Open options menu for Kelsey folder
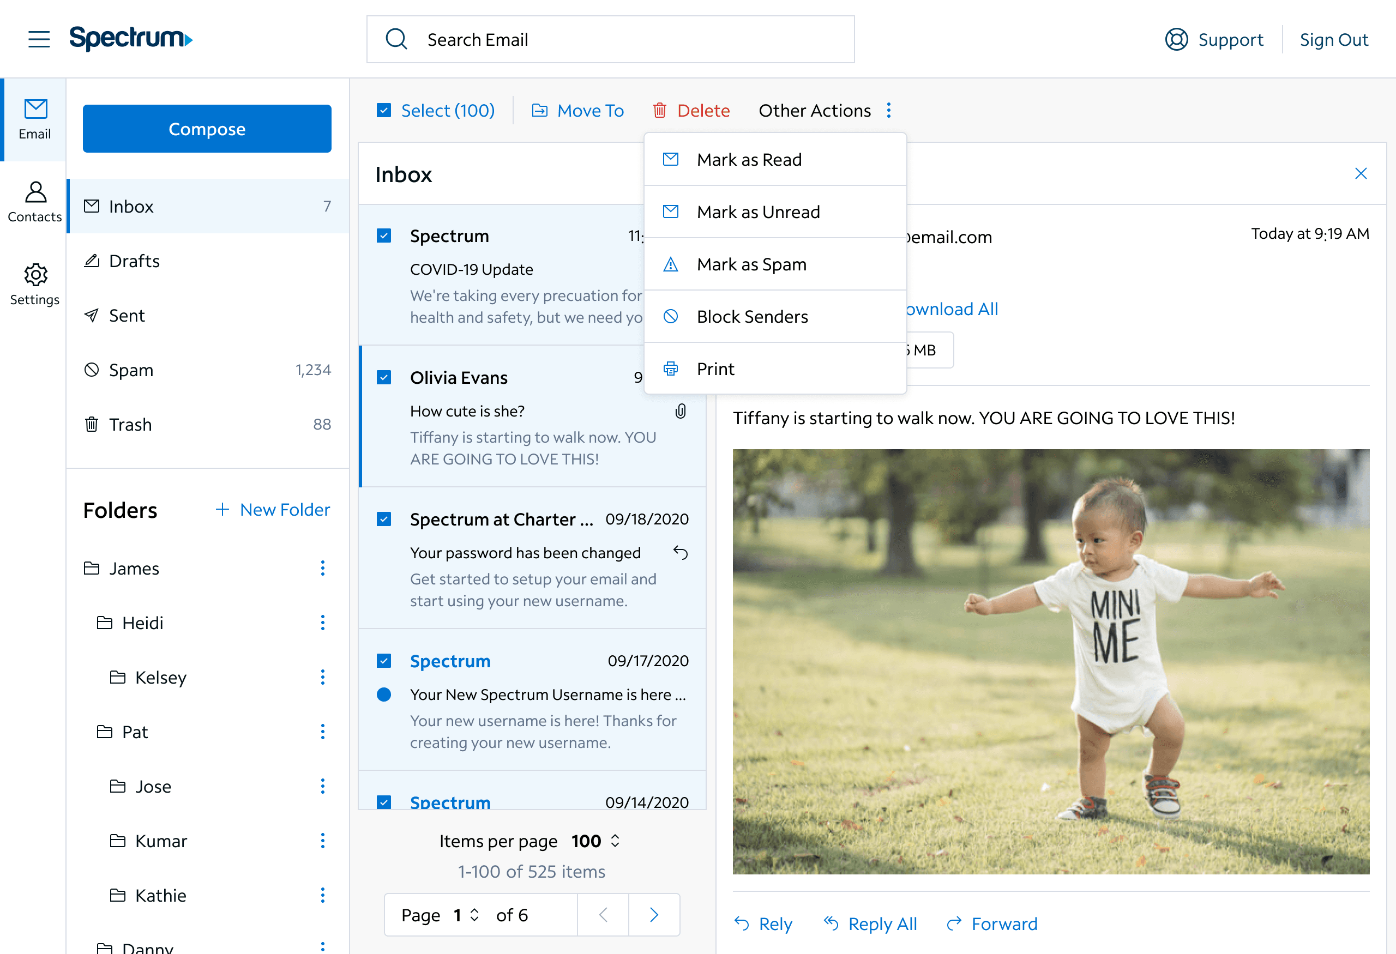This screenshot has height=954, width=1396. pyautogui.click(x=323, y=677)
